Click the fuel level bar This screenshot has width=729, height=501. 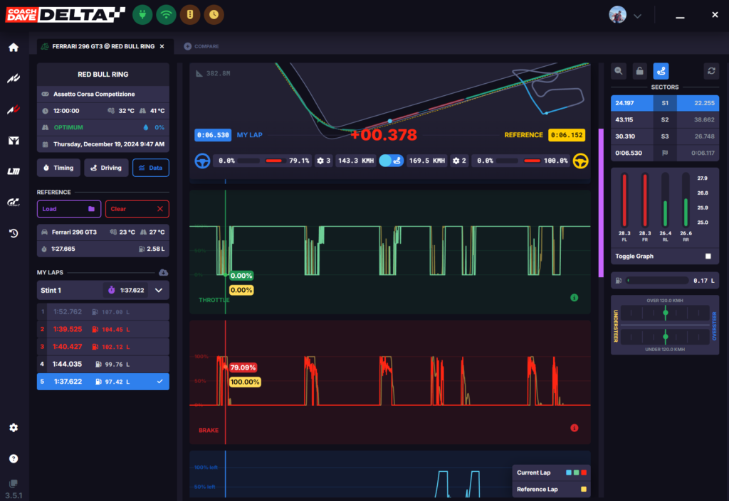(657, 281)
